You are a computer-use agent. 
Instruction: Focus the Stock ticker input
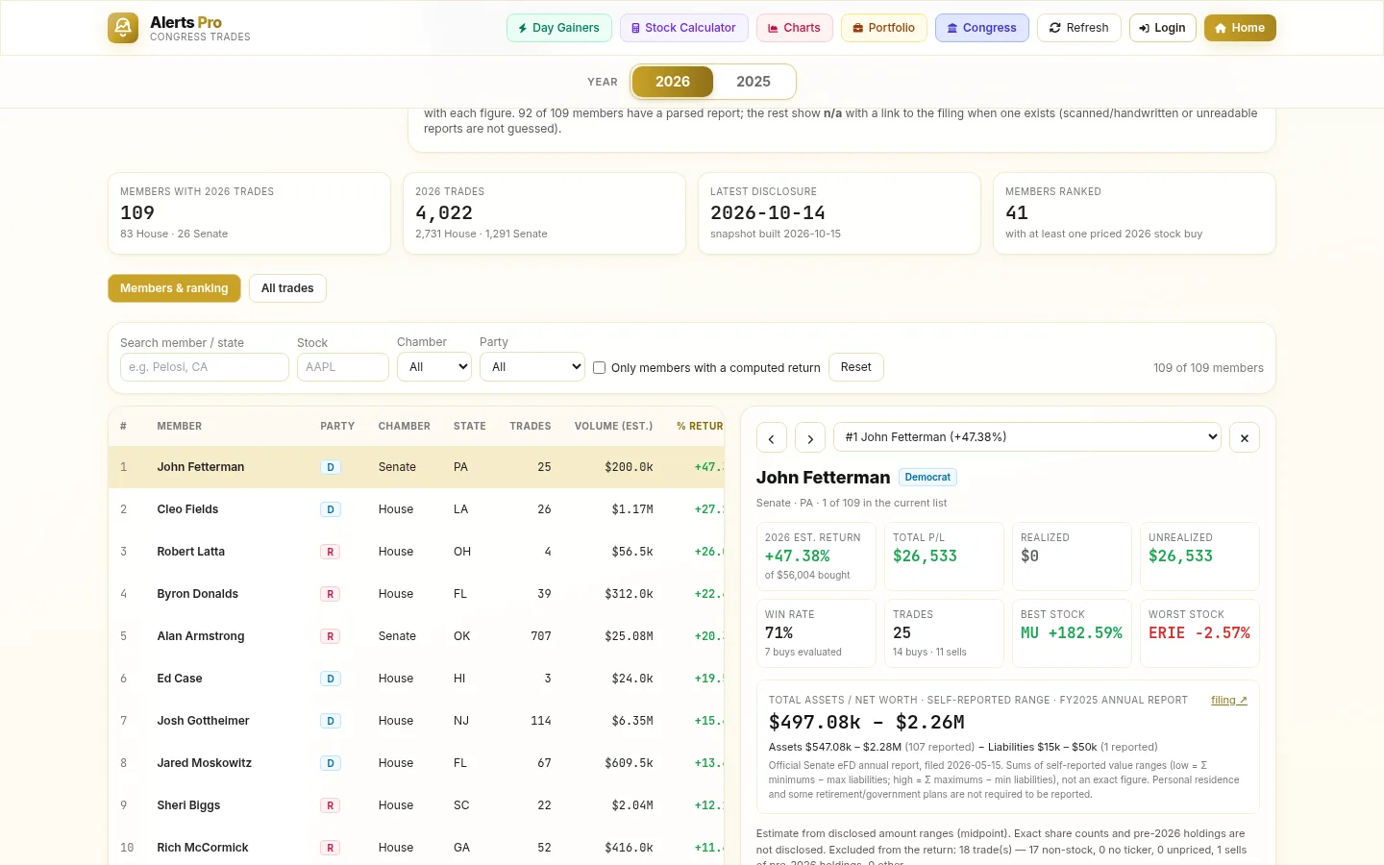point(343,367)
